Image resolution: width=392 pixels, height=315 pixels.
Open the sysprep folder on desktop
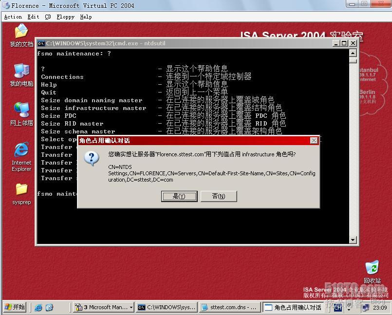[21, 194]
